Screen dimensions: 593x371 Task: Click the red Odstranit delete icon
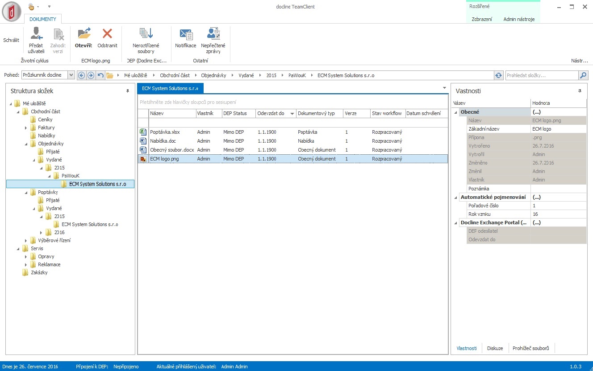(x=107, y=34)
